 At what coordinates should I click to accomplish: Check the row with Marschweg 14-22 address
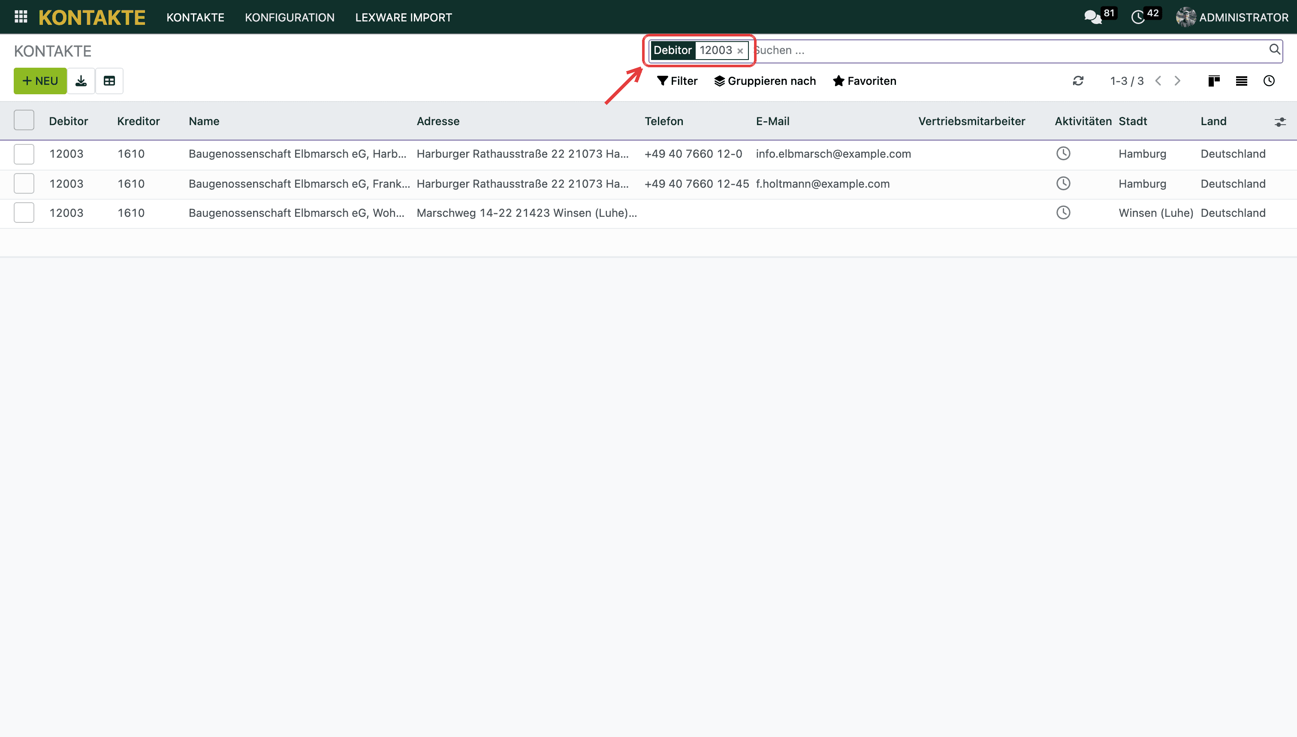pos(24,213)
